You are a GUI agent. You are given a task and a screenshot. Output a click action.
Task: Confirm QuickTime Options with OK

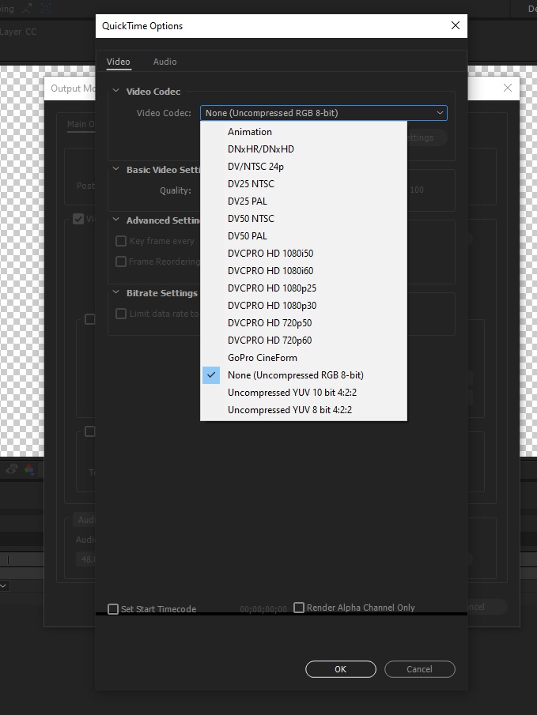pos(341,669)
